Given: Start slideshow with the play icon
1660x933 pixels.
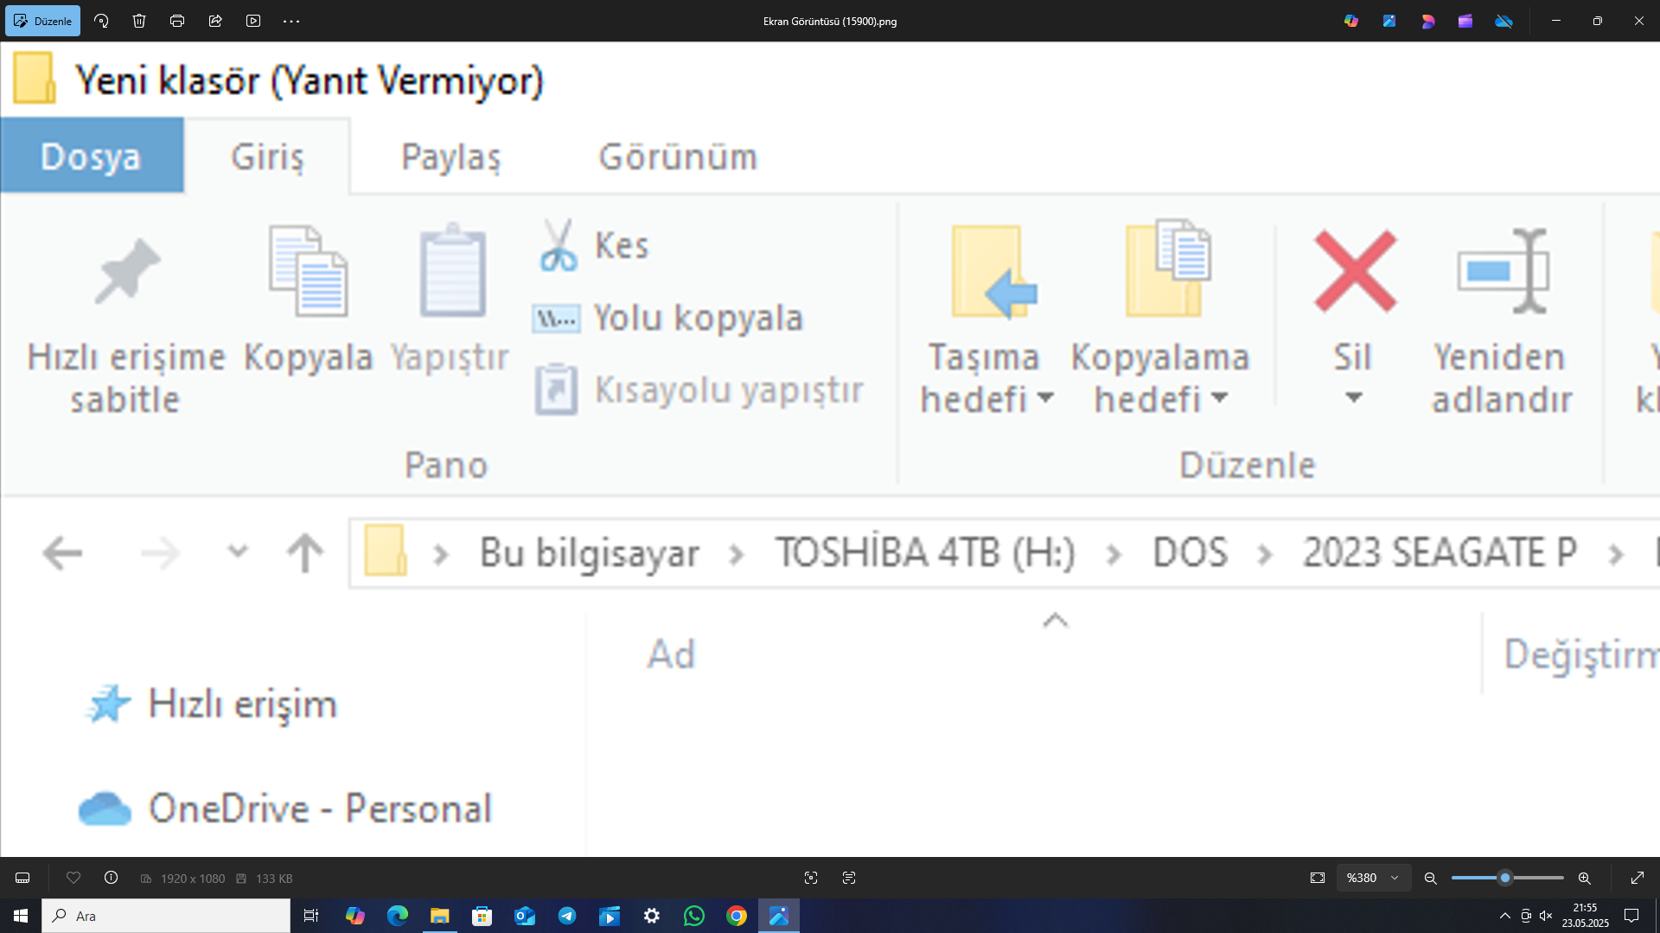Looking at the screenshot, I should [253, 21].
